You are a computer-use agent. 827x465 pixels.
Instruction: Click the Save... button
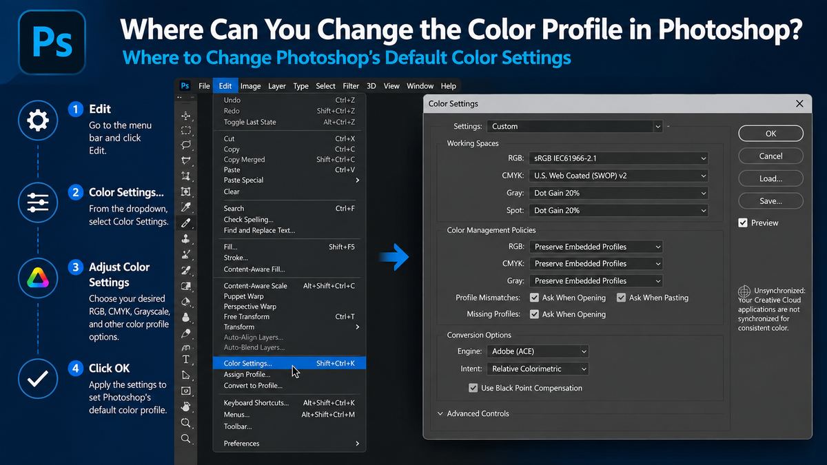pyautogui.click(x=770, y=201)
